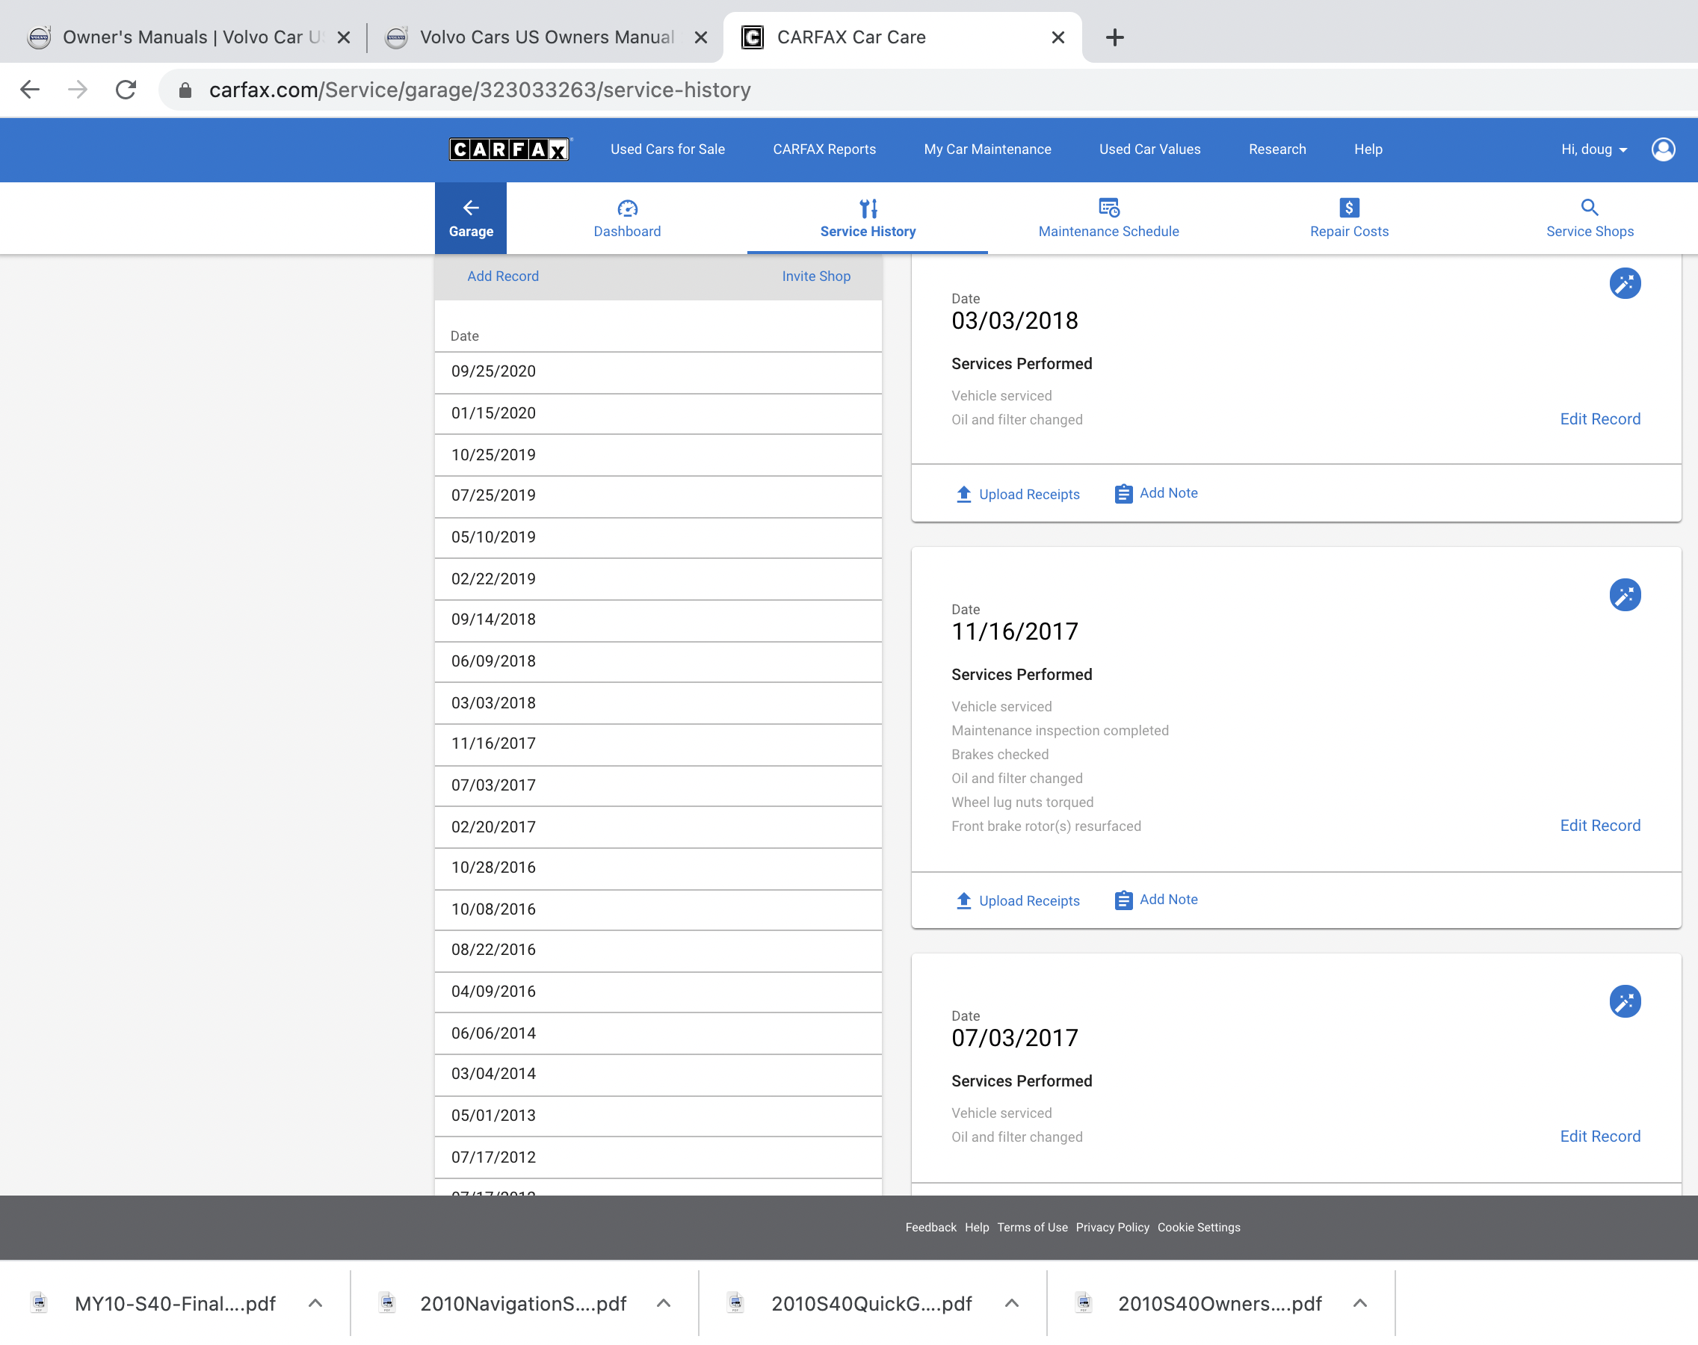The width and height of the screenshot is (1698, 1345).
Task: Open My Car Maintenance menu item
Action: [x=987, y=149]
